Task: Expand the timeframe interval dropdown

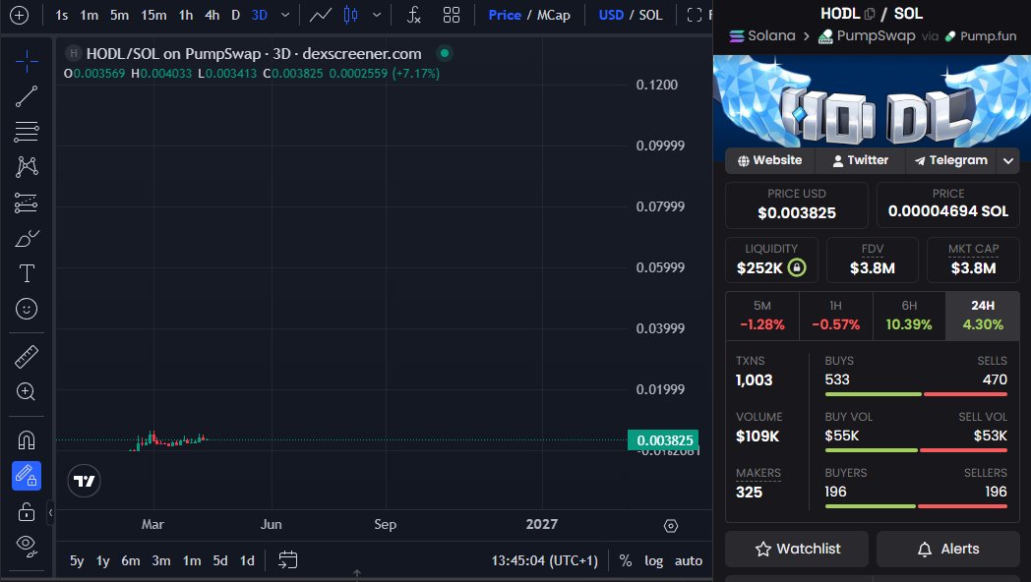Action: click(x=285, y=15)
